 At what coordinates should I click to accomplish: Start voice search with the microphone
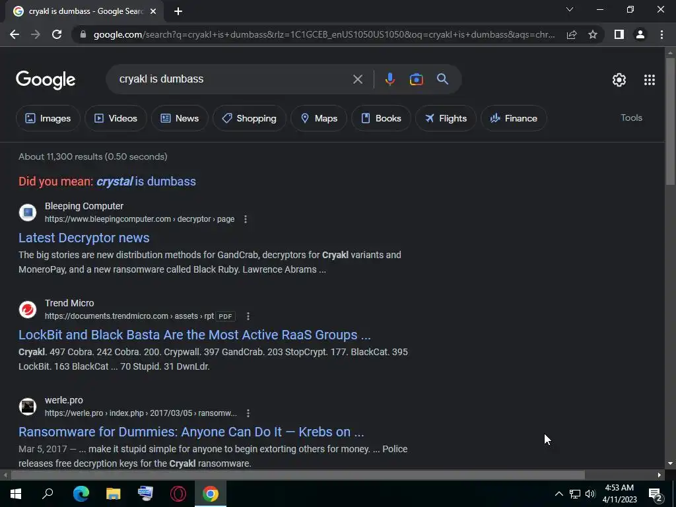point(389,79)
